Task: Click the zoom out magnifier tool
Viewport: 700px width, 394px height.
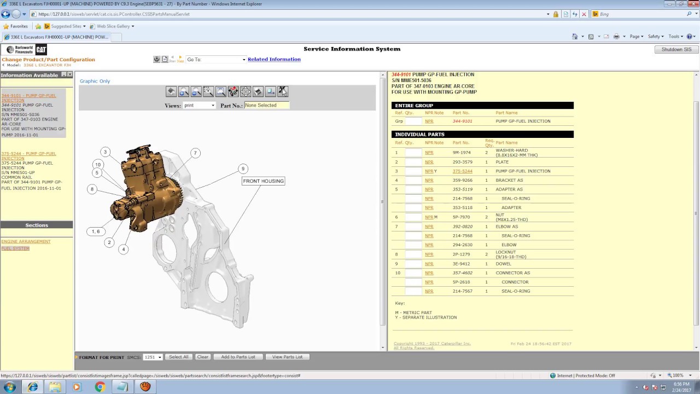Action: tap(196, 91)
